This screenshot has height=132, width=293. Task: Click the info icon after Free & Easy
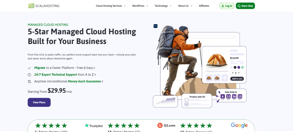point(94,68)
